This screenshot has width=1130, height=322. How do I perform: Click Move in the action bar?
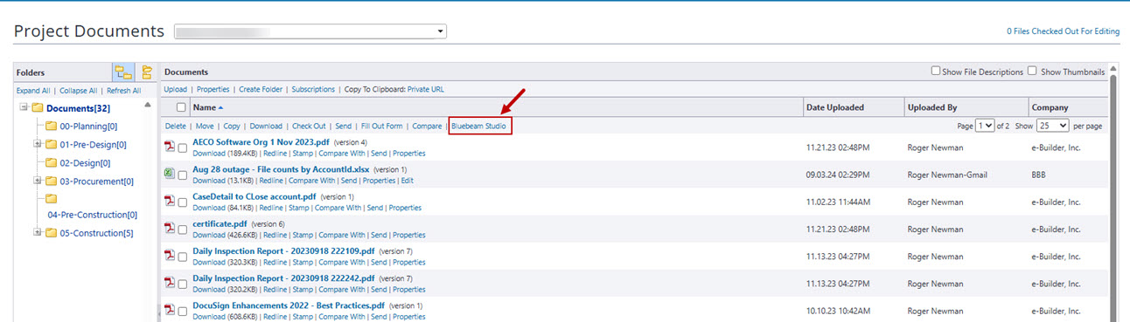click(x=205, y=127)
